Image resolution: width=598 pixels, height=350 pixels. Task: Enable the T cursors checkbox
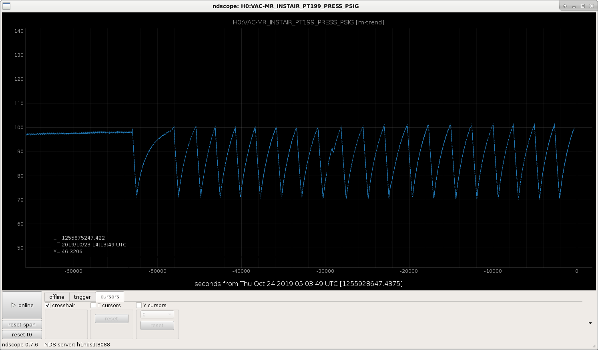click(x=93, y=305)
